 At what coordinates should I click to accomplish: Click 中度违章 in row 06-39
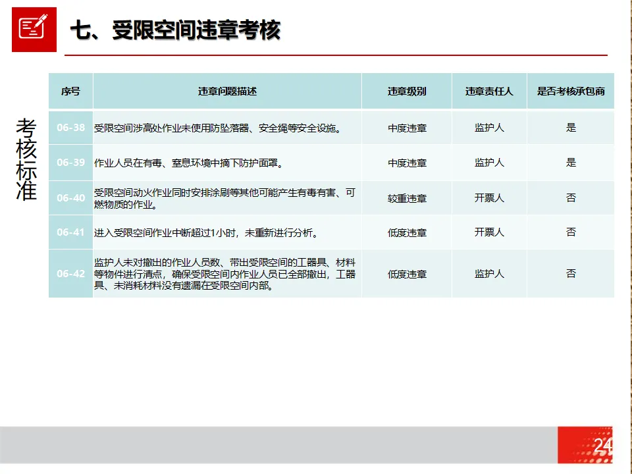[x=407, y=163]
